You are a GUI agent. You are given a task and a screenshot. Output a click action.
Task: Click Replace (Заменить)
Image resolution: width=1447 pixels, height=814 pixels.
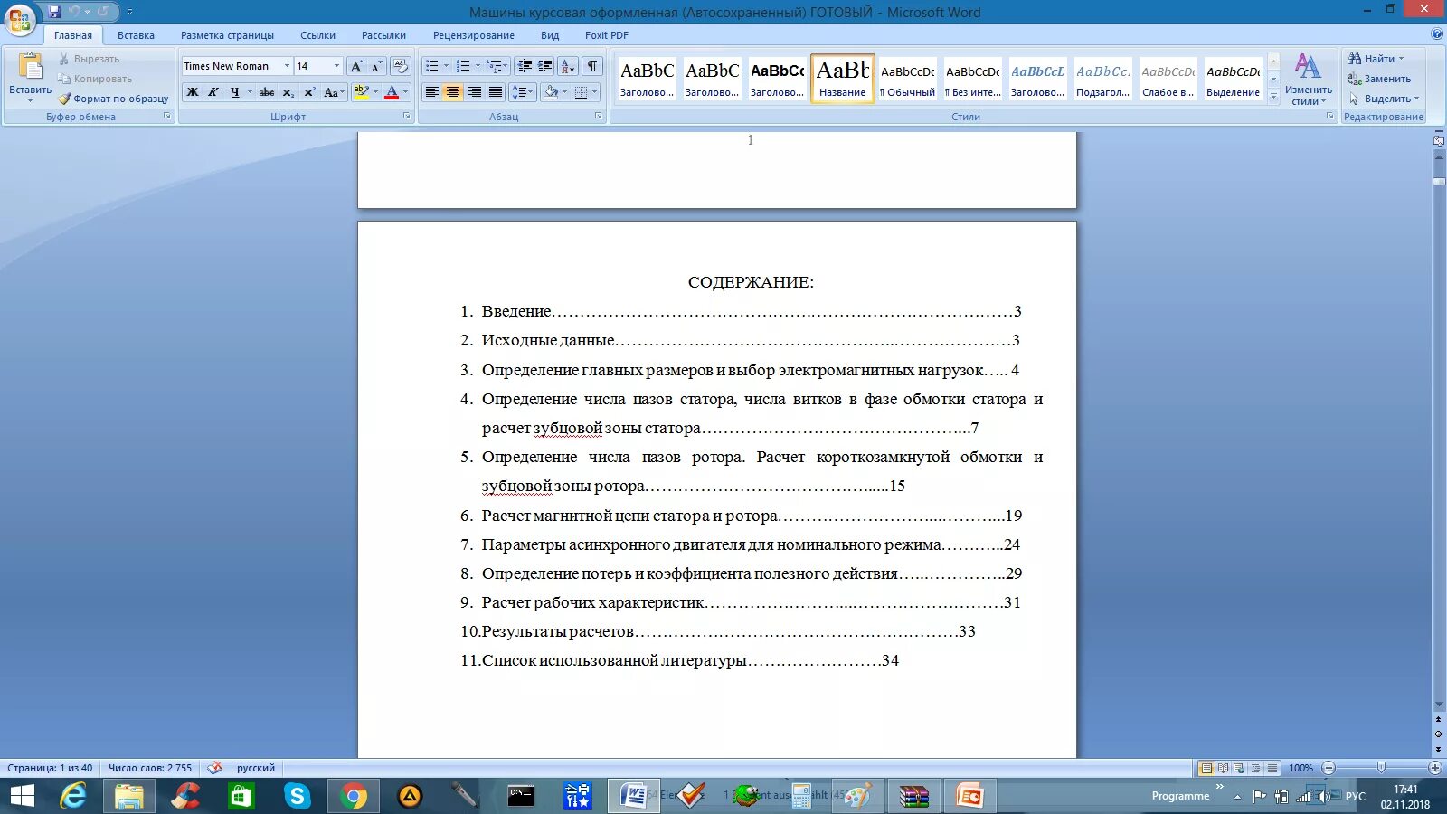tap(1379, 79)
